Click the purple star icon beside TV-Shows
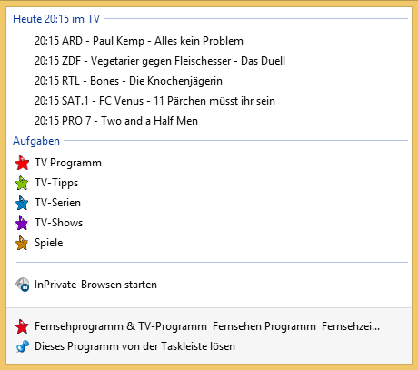The height and width of the screenshot is (370, 418). (x=22, y=223)
